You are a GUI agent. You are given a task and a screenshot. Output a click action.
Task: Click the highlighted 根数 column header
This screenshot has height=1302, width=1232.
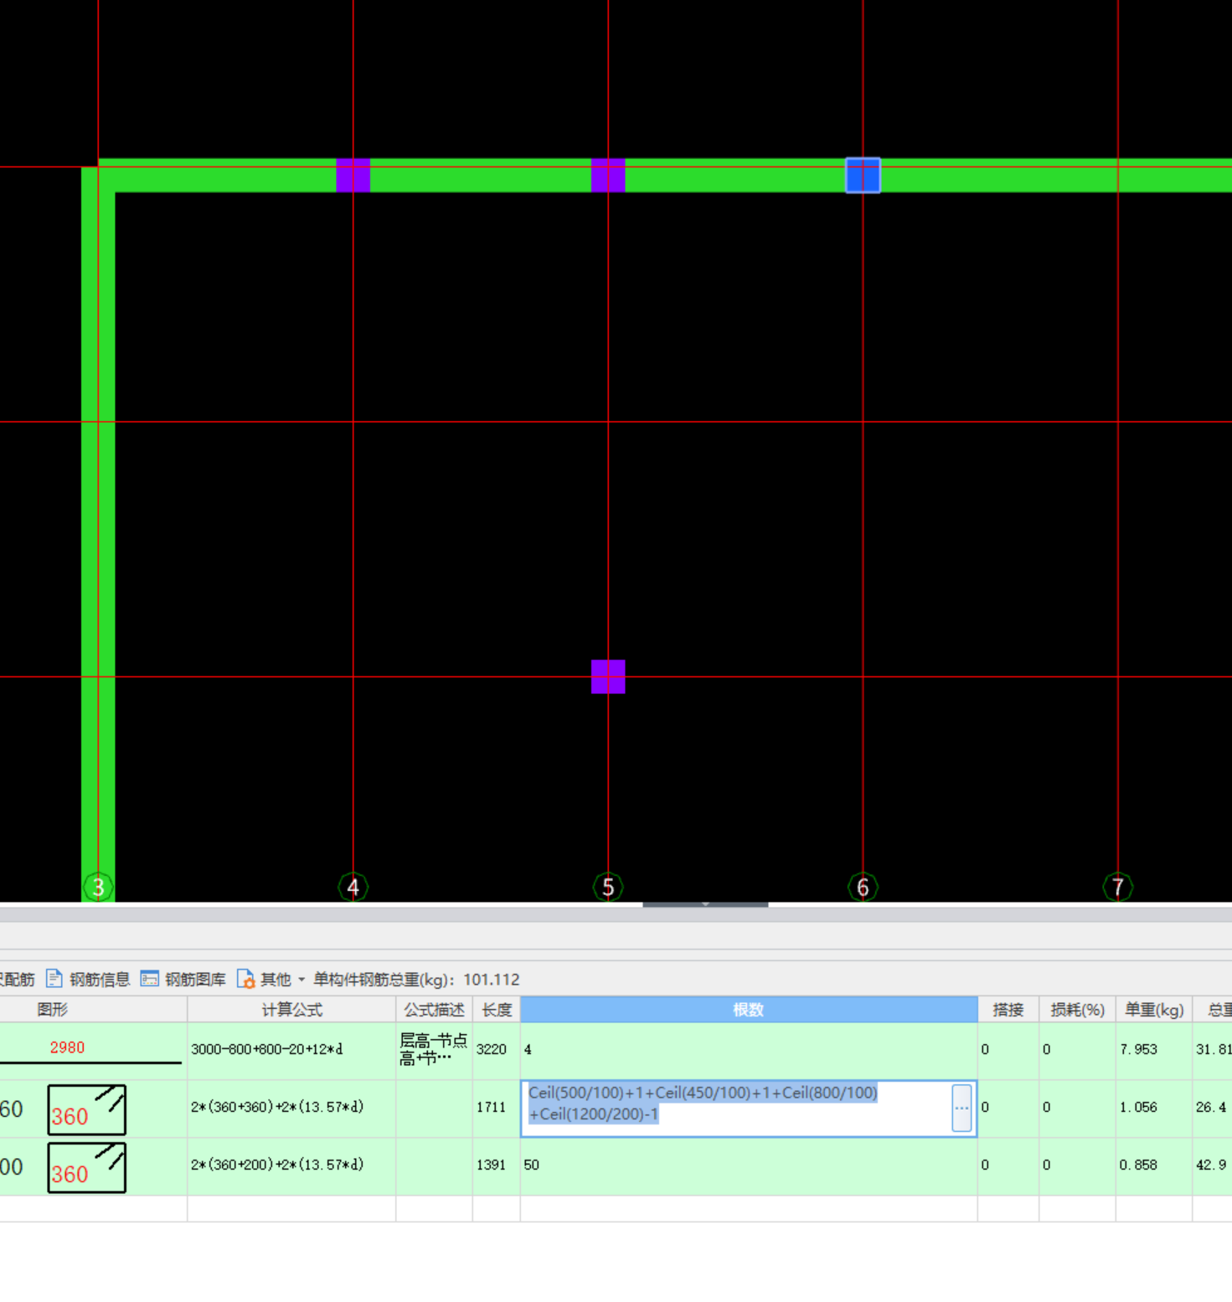[x=749, y=1010]
